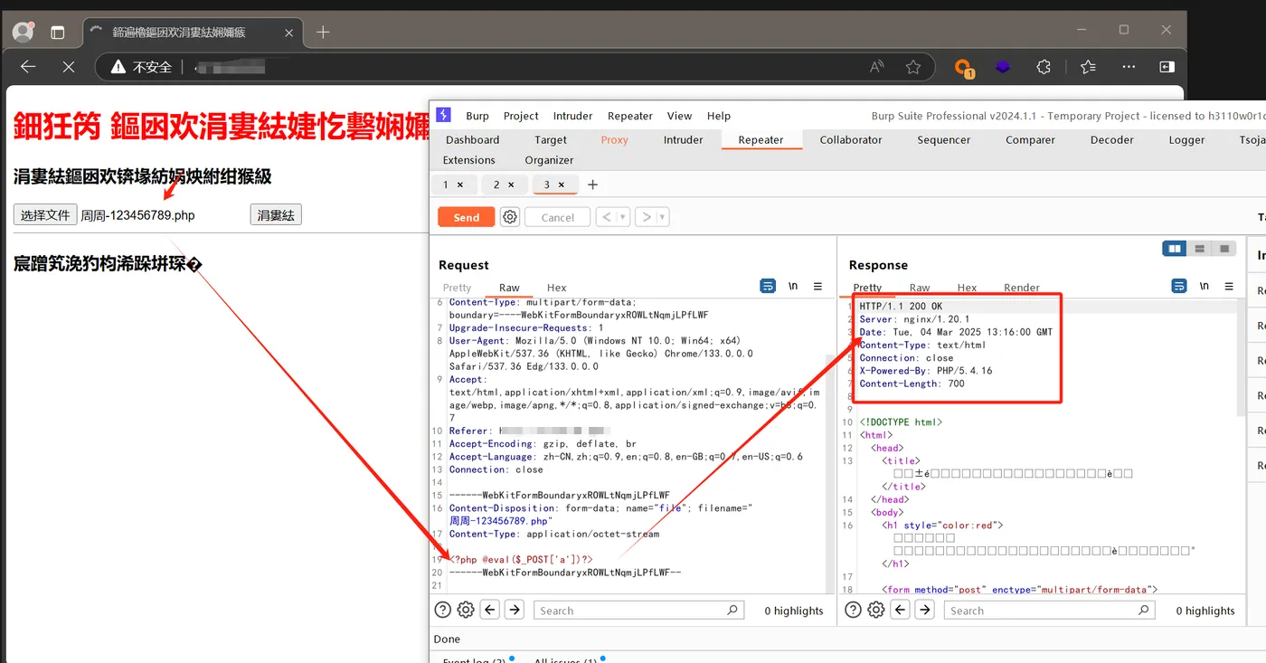Close Repeater tab 2
The height and width of the screenshot is (663, 1266).
(511, 185)
